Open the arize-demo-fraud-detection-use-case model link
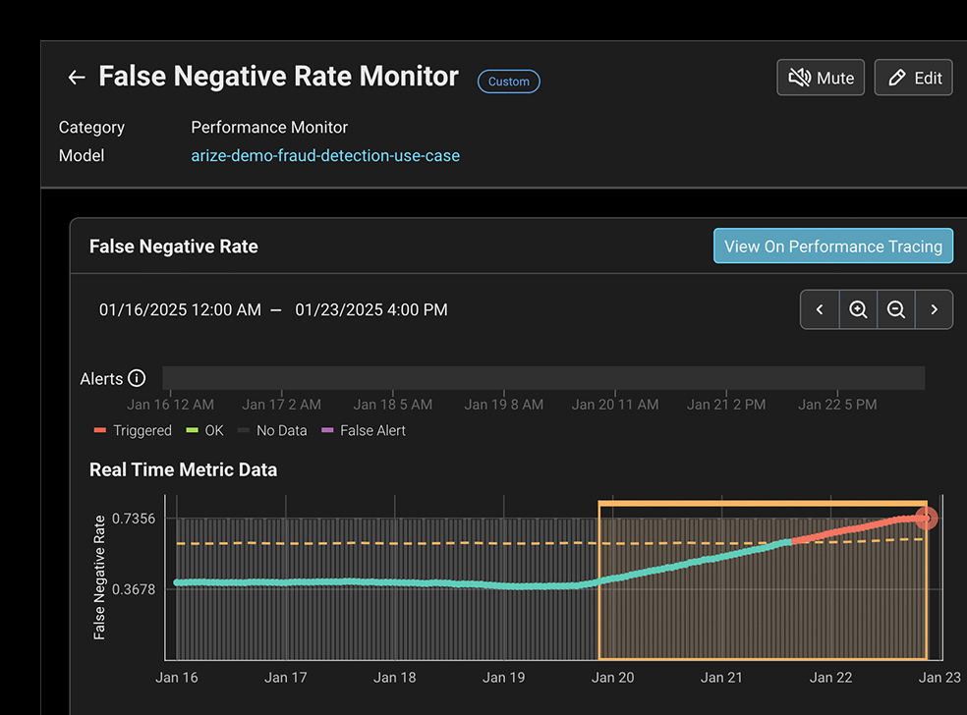967x715 pixels. tap(325, 155)
